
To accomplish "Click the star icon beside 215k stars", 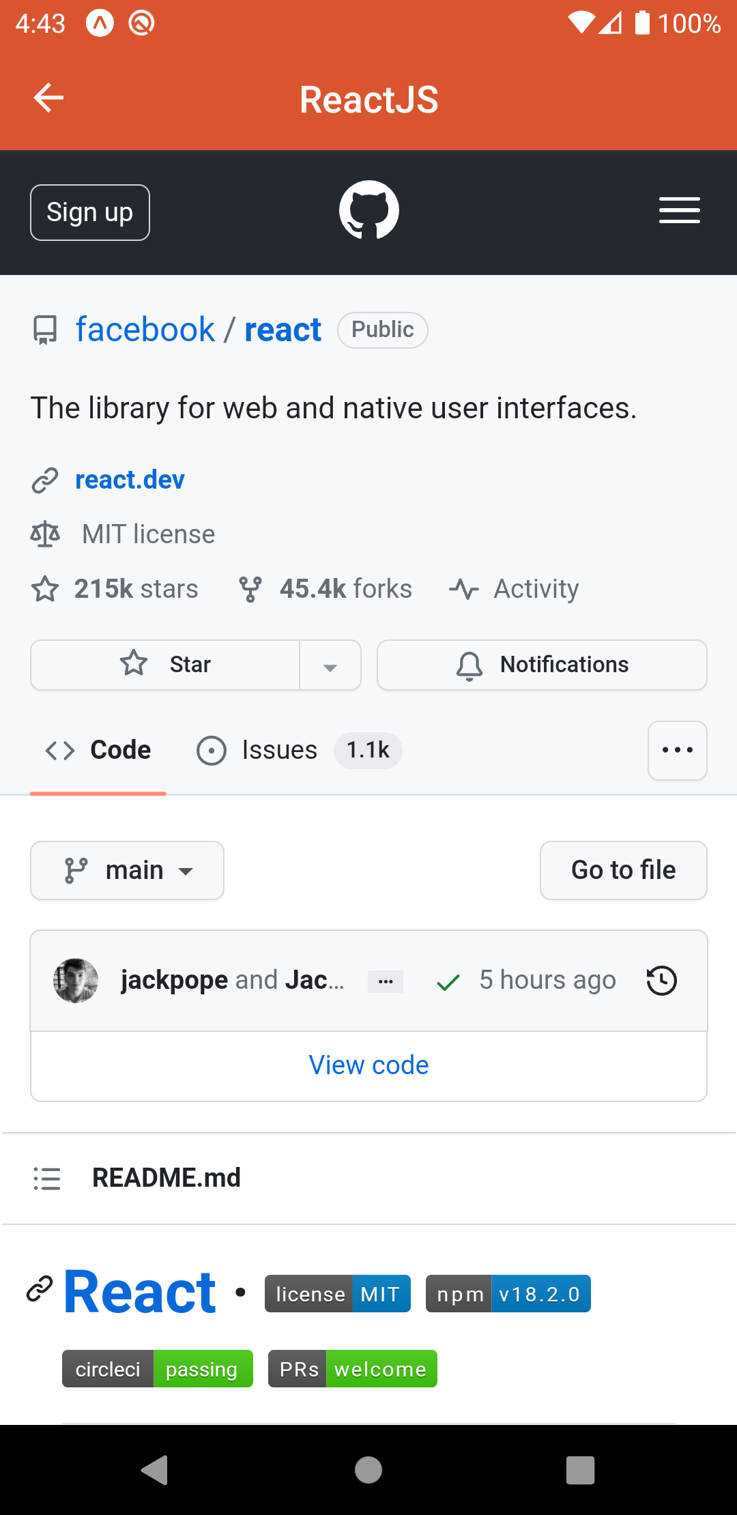I will (x=45, y=589).
